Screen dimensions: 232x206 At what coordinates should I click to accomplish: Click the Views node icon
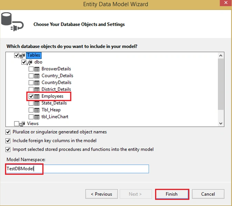click(22, 124)
